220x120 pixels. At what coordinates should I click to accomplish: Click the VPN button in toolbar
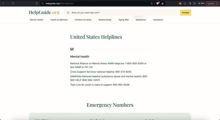point(201,3)
